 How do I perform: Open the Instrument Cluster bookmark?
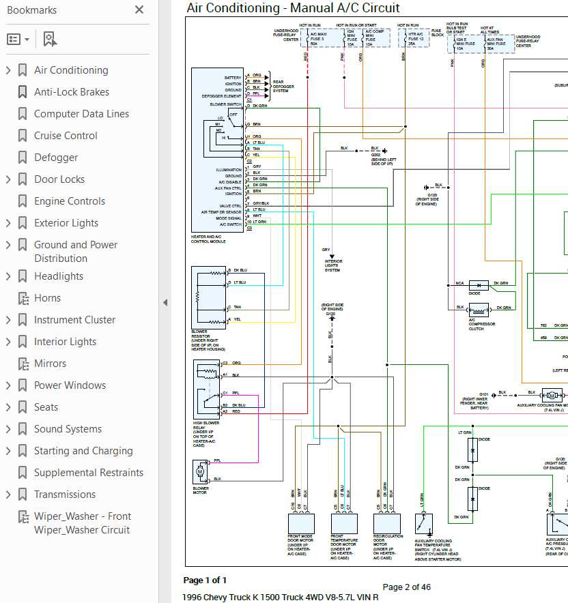coord(74,320)
